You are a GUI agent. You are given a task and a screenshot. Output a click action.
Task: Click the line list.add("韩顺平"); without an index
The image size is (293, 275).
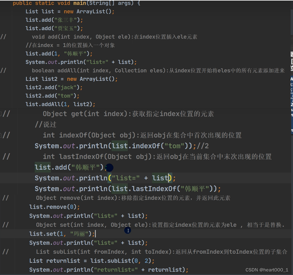coord(71,167)
